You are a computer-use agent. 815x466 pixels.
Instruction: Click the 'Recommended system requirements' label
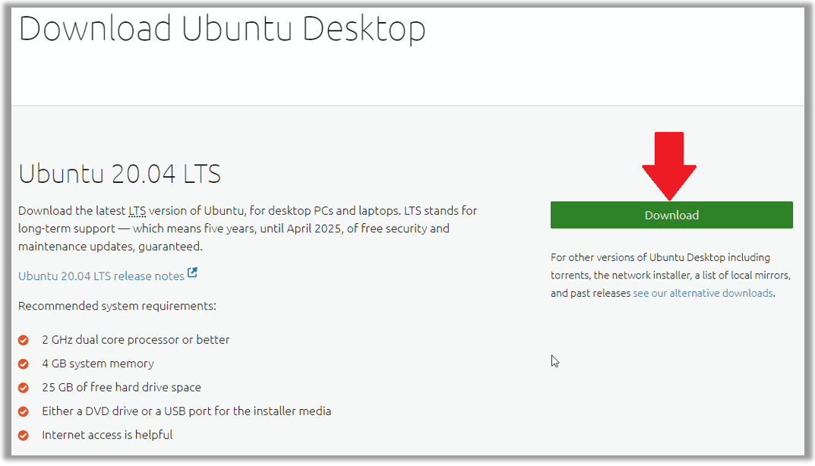click(x=117, y=306)
